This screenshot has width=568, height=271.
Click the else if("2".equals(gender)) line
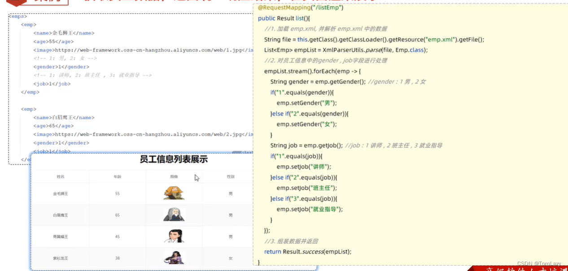pos(310,114)
